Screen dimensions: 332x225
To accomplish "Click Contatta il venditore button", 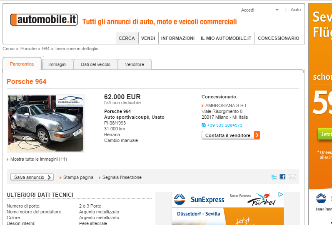I will [x=231, y=135].
